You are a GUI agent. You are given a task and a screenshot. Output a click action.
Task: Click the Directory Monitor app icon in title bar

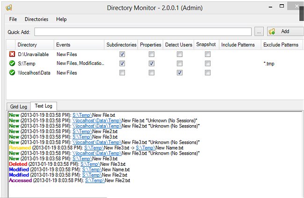[9, 7]
